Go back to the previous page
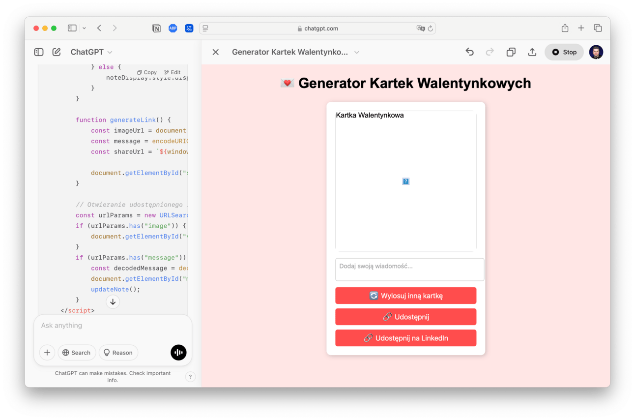 pyautogui.click(x=99, y=28)
